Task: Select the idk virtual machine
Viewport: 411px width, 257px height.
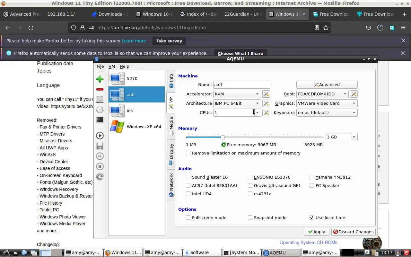Action: (136, 111)
